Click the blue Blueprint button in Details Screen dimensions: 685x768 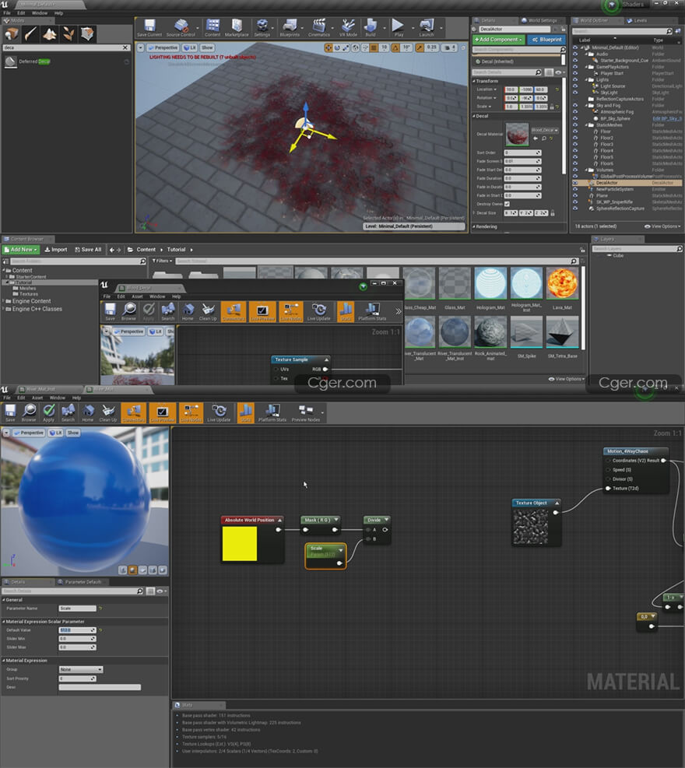click(x=546, y=40)
